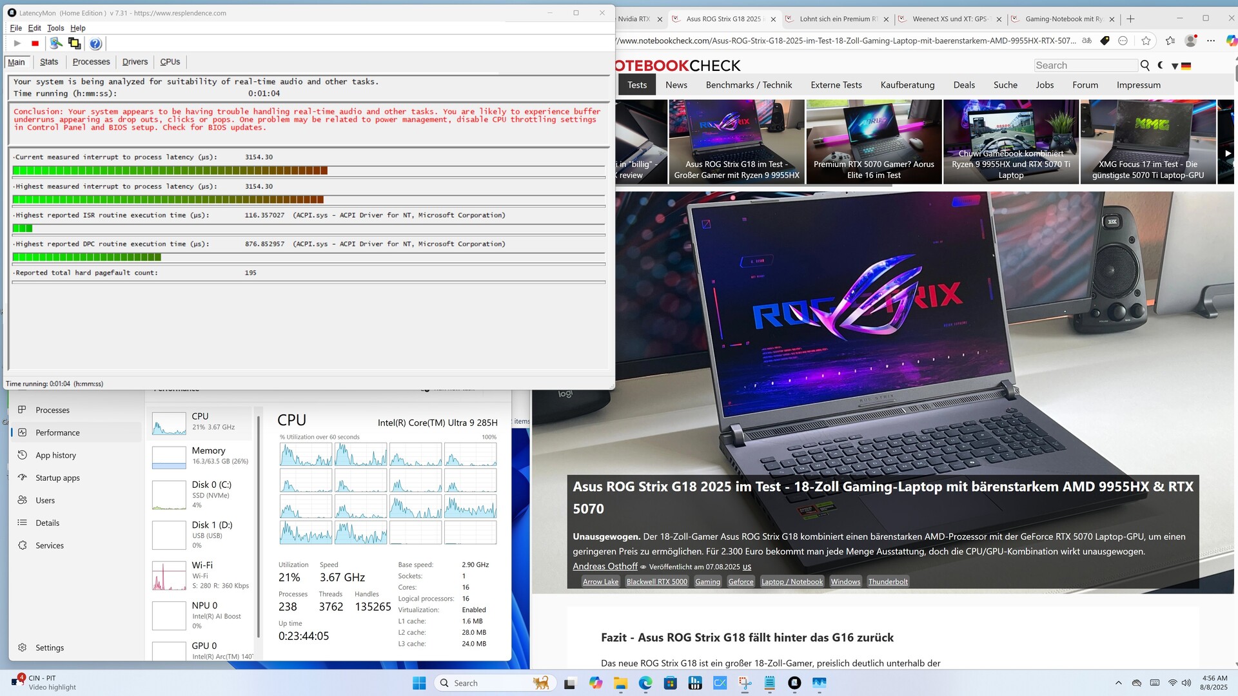The image size is (1238, 696).
Task: Open the Edge favorites list icon
Action: (x=1170, y=41)
